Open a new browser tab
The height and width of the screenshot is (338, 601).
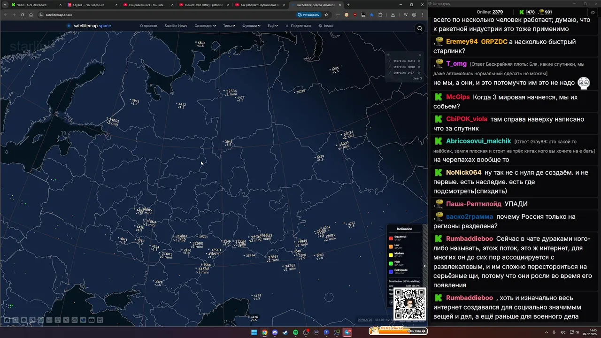coord(348,5)
